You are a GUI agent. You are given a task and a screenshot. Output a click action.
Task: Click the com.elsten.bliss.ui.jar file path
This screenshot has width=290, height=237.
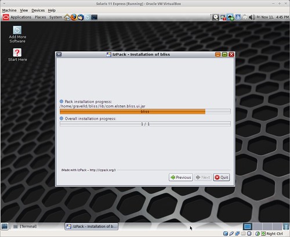(x=103, y=106)
